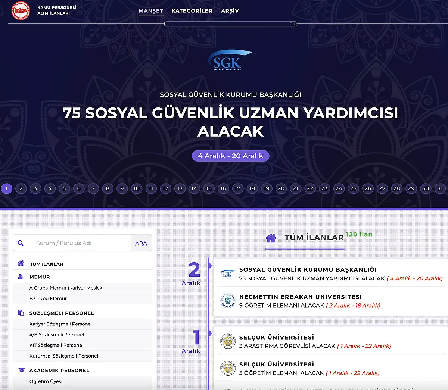Click the Cumhurbaşkanlığı logo in the header
Screen dimensions: 448x390
pyautogui.click(x=21, y=10)
